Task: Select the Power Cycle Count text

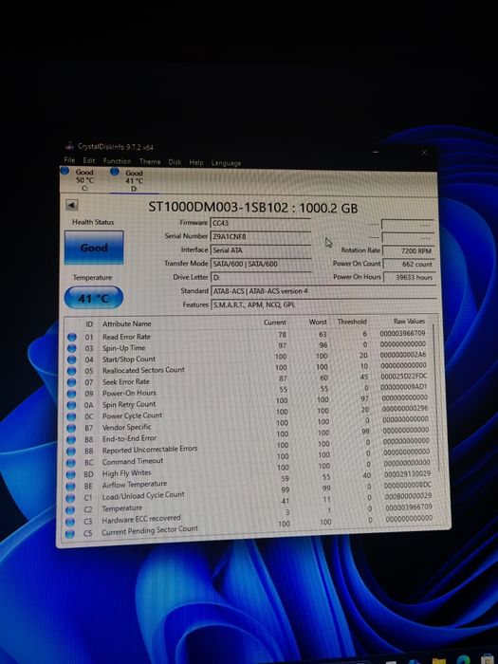Action: coord(132,415)
